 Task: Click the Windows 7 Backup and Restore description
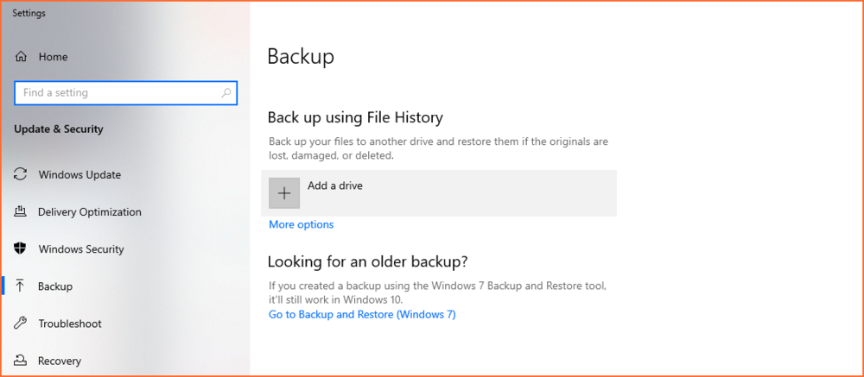coord(438,293)
